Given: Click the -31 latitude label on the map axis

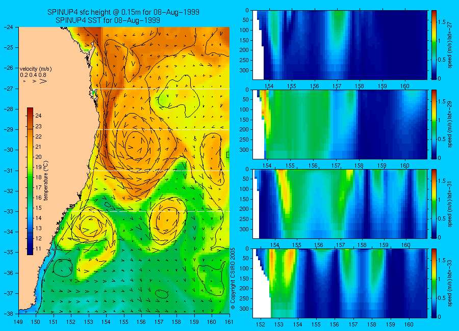Looking at the screenshot, I should tap(9, 171).
